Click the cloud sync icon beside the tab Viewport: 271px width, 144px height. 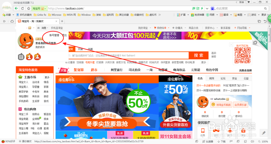12,21
